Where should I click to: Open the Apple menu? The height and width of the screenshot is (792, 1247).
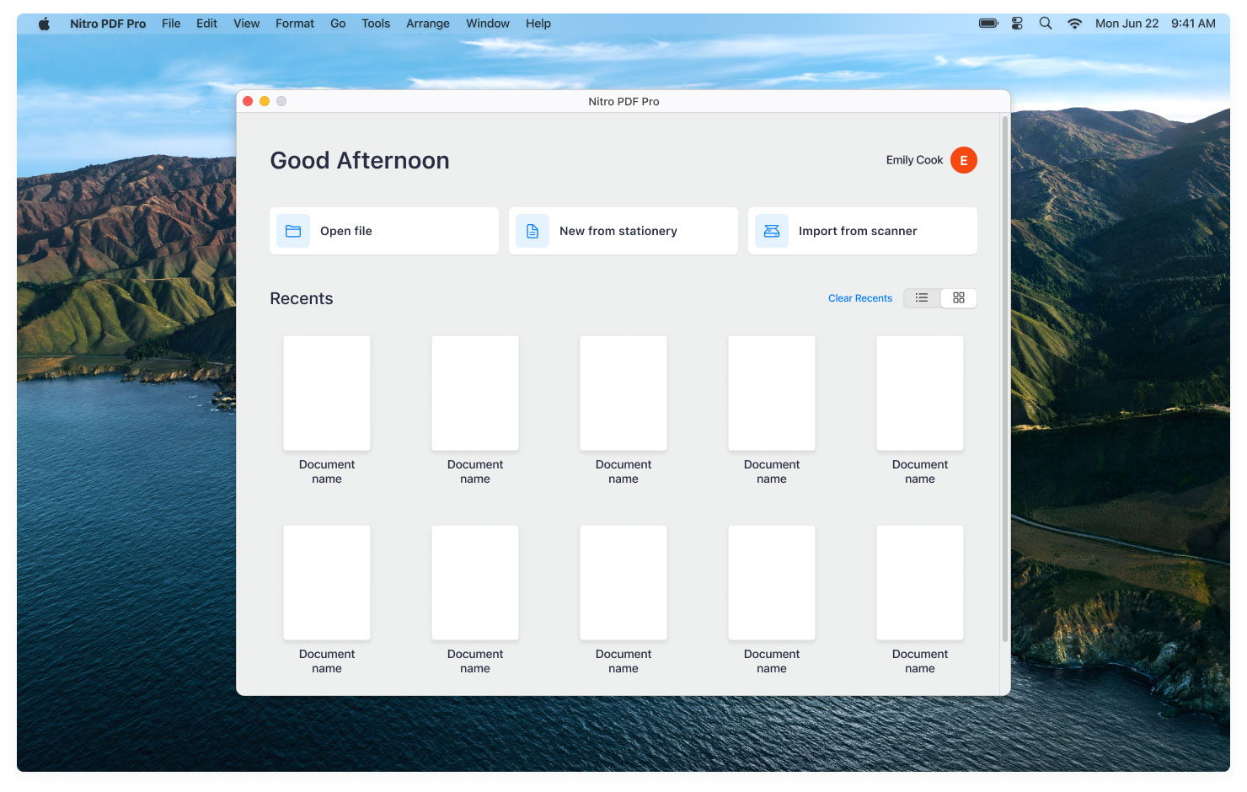tap(44, 24)
